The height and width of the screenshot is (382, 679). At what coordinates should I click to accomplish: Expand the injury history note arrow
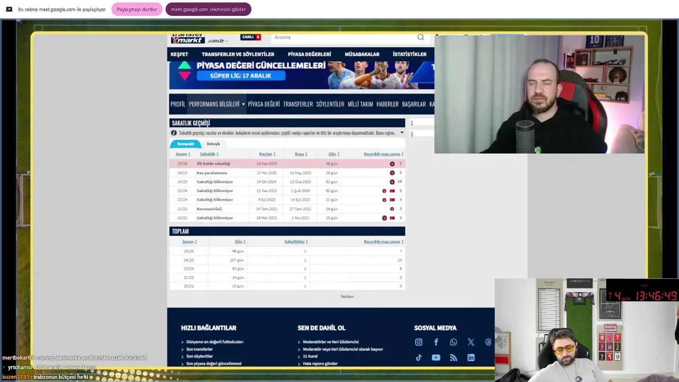[402, 133]
